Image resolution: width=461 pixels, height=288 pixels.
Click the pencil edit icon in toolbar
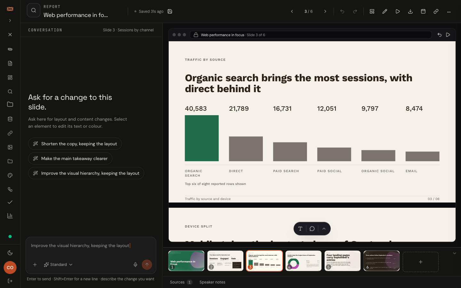[x=385, y=12]
